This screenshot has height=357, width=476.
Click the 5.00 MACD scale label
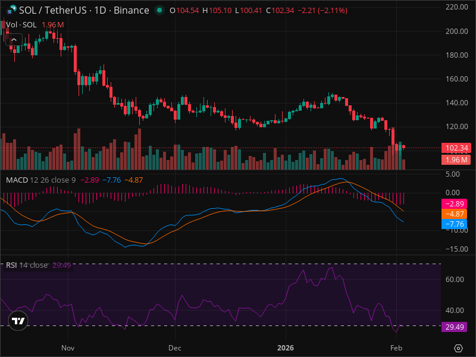pos(453,174)
